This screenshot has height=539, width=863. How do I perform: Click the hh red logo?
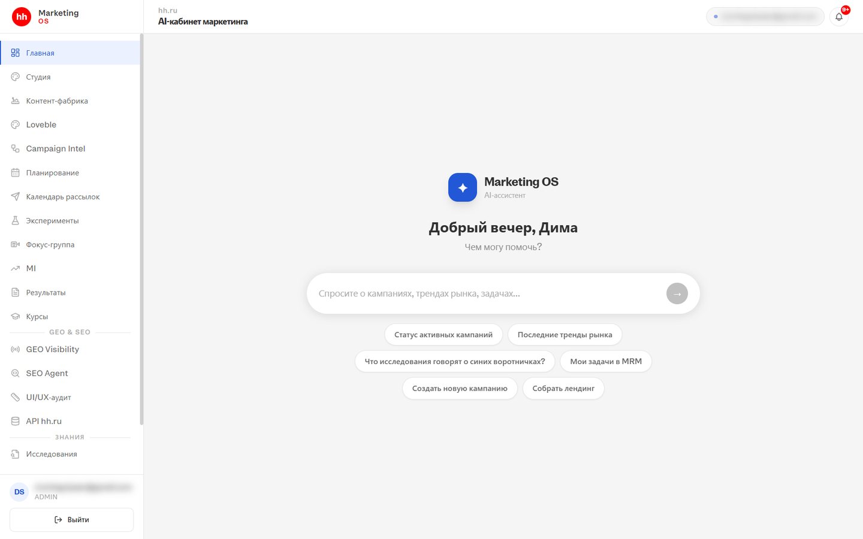coord(22,17)
